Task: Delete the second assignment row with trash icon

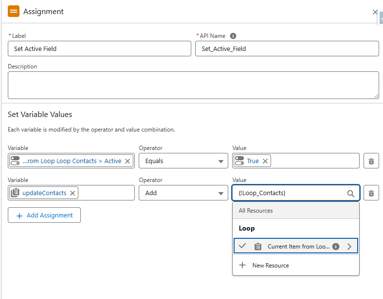Action: pos(371,193)
